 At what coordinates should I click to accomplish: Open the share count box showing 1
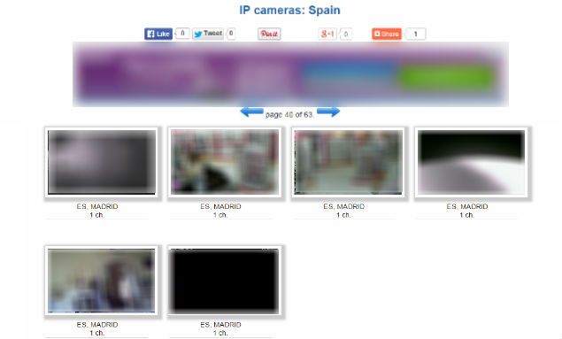415,34
